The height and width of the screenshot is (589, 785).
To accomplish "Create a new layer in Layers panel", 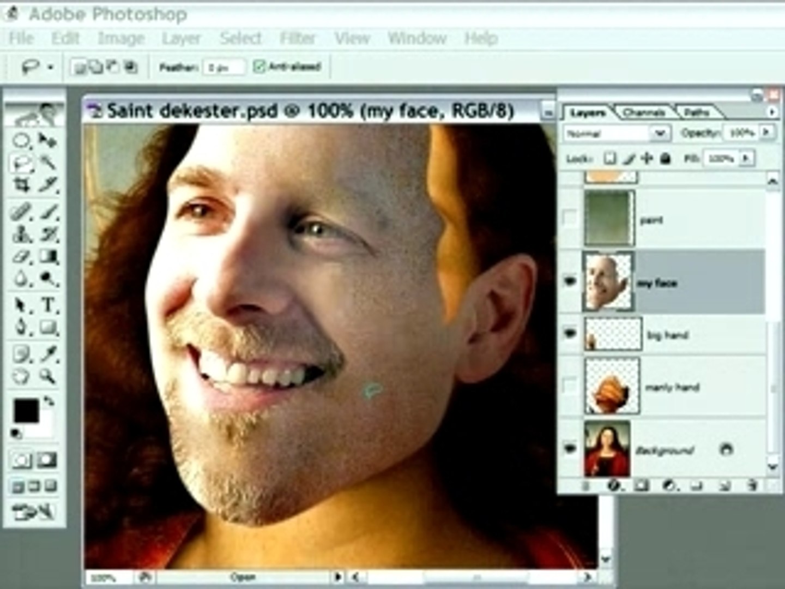I will [x=724, y=485].
